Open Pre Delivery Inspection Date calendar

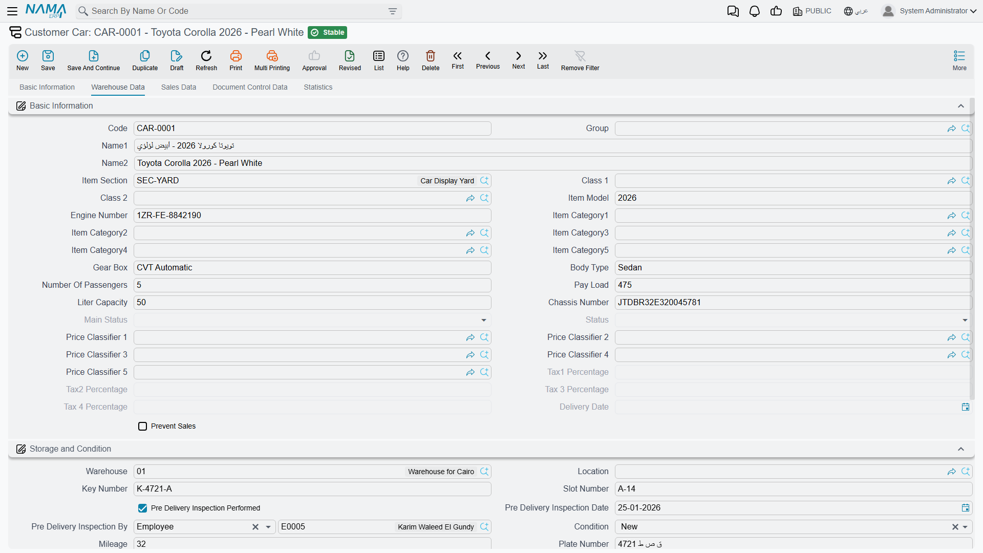[x=966, y=508]
